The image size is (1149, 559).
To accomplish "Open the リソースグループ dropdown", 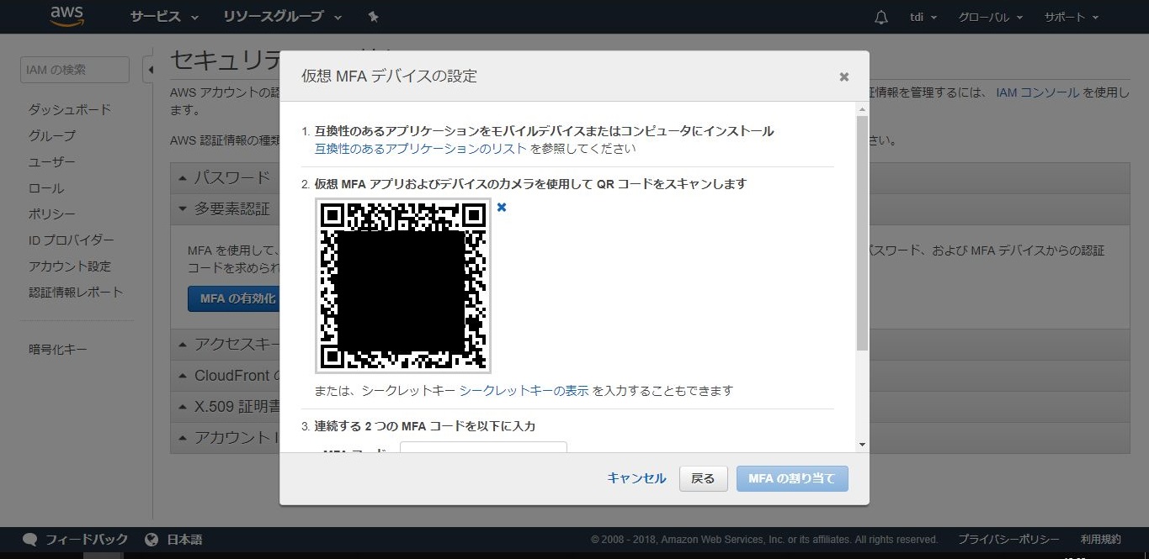I will (282, 17).
